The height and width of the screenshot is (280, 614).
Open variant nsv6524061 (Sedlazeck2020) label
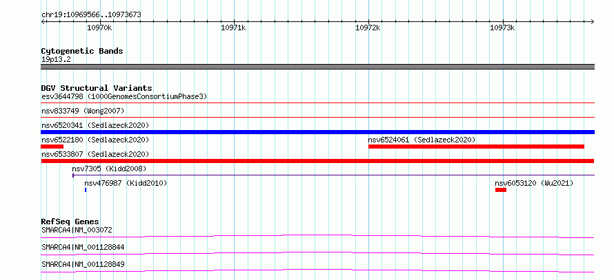click(422, 140)
